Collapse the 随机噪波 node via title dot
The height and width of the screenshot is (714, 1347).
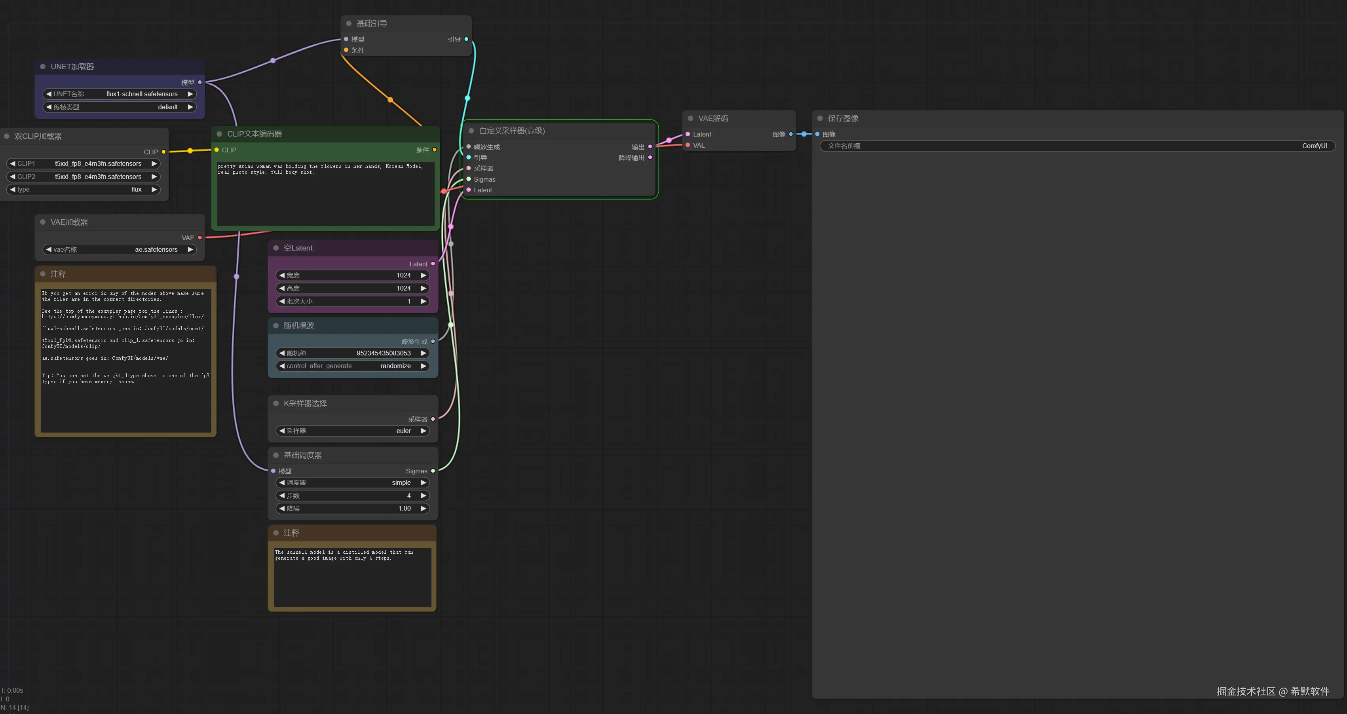pyautogui.click(x=276, y=325)
